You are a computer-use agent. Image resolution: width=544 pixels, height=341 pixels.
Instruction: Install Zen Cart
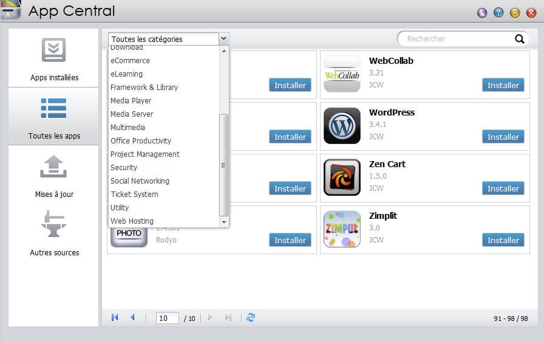coord(503,188)
